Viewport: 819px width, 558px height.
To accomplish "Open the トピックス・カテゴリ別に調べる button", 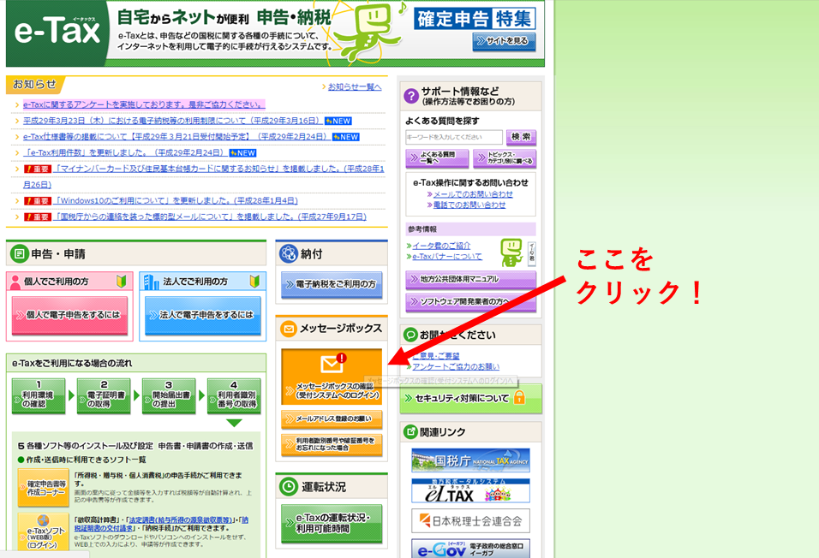I will [x=505, y=158].
